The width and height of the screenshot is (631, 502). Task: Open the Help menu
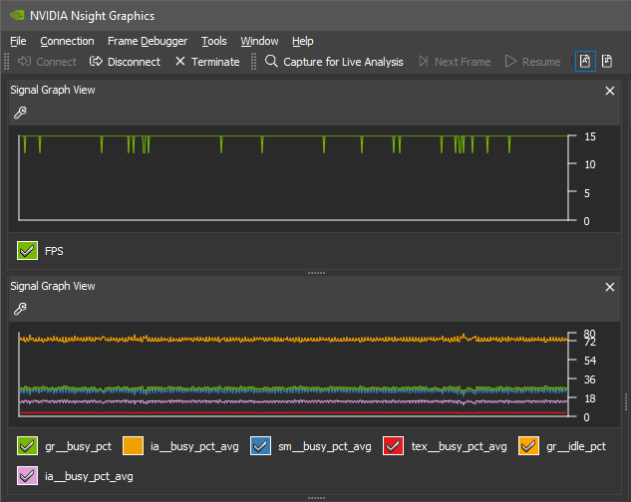(303, 41)
